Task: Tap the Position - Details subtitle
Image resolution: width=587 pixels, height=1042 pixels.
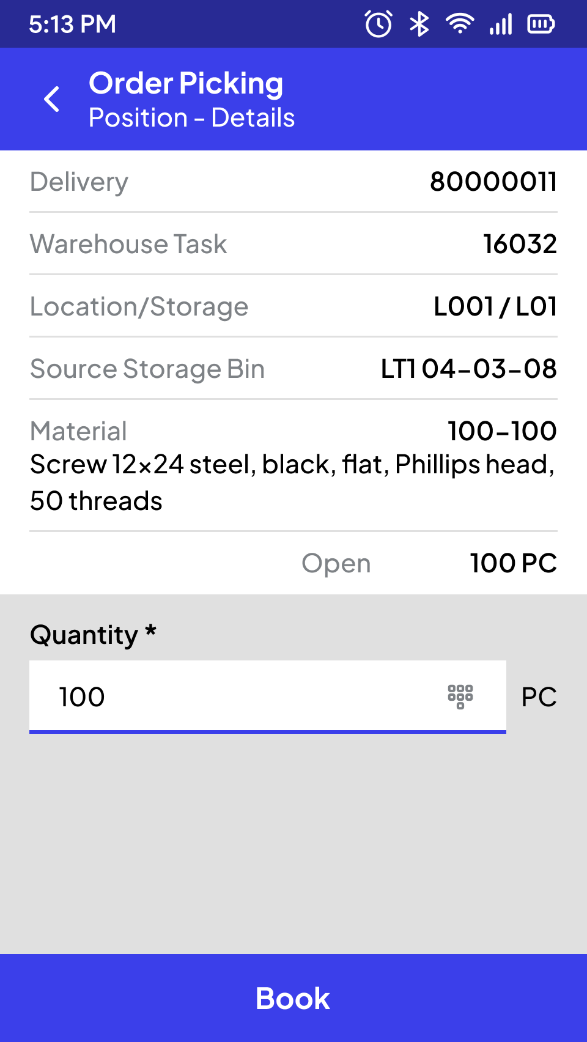Action: tap(191, 117)
